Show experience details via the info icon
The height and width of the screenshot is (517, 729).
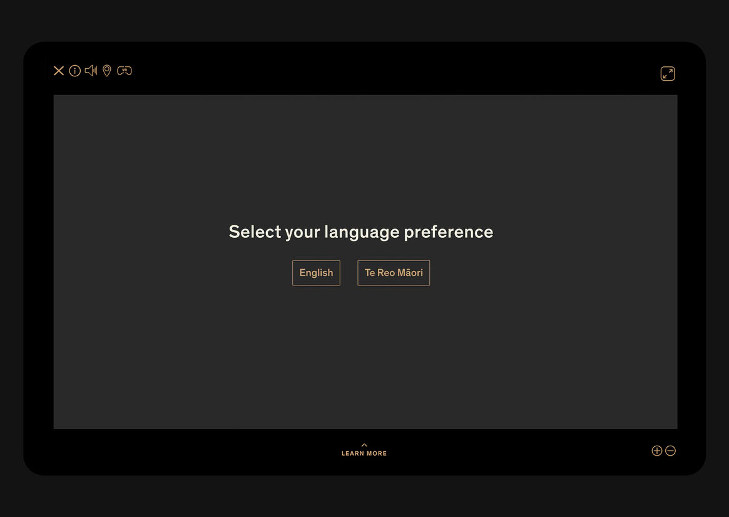click(x=75, y=71)
